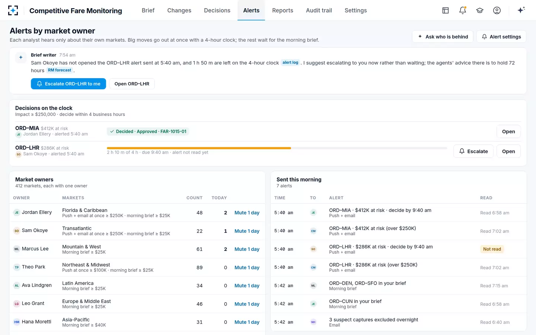Click Hana Moretti's HM avatar in Market owners

[x=17, y=322]
